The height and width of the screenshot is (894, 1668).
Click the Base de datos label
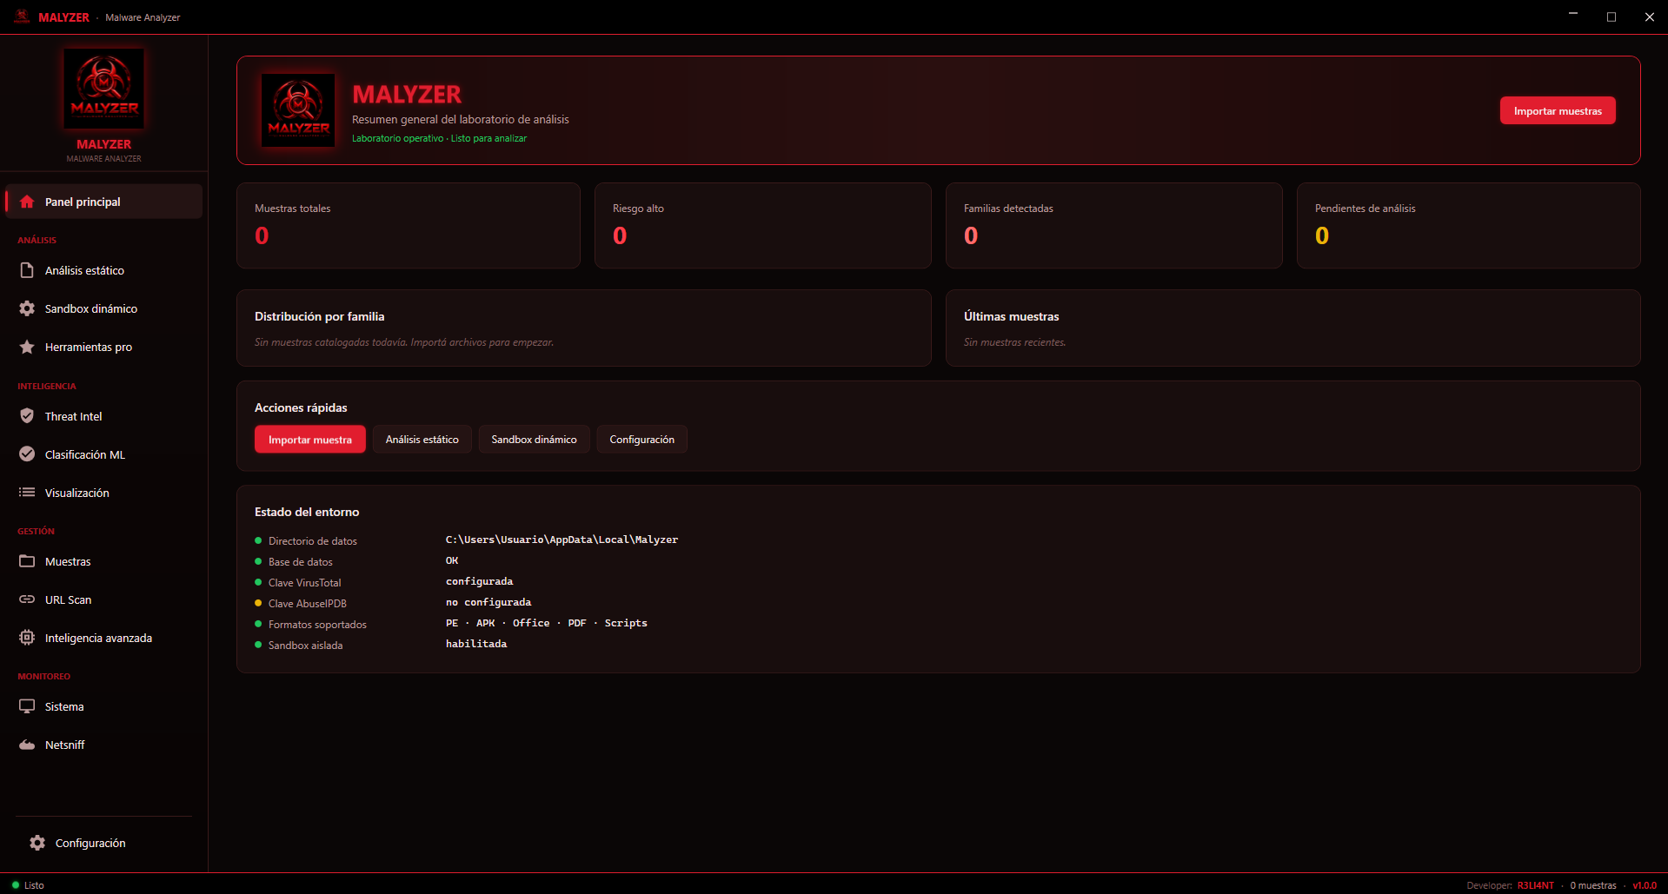[301, 562]
